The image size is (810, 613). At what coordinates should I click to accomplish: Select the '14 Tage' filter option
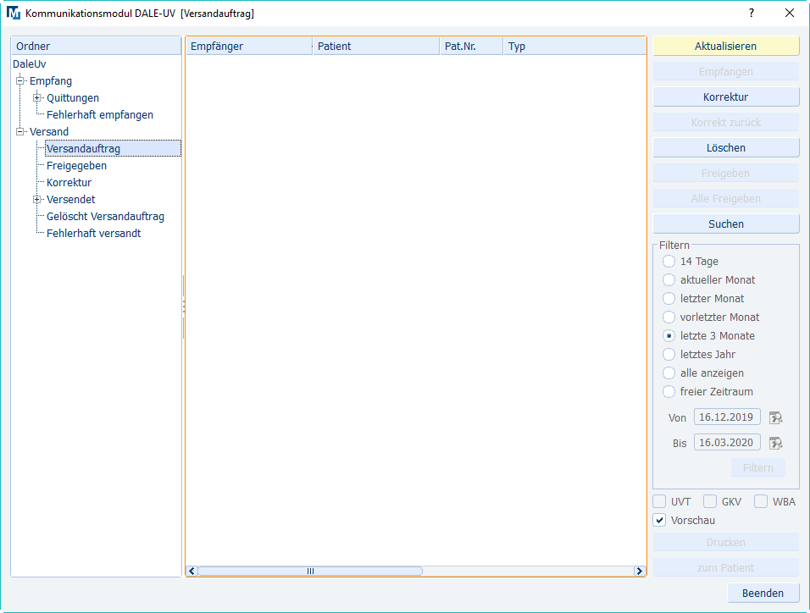coord(669,262)
